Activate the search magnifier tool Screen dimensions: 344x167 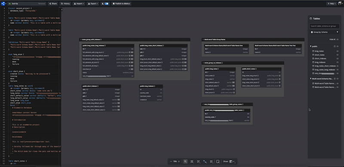pos(185,161)
